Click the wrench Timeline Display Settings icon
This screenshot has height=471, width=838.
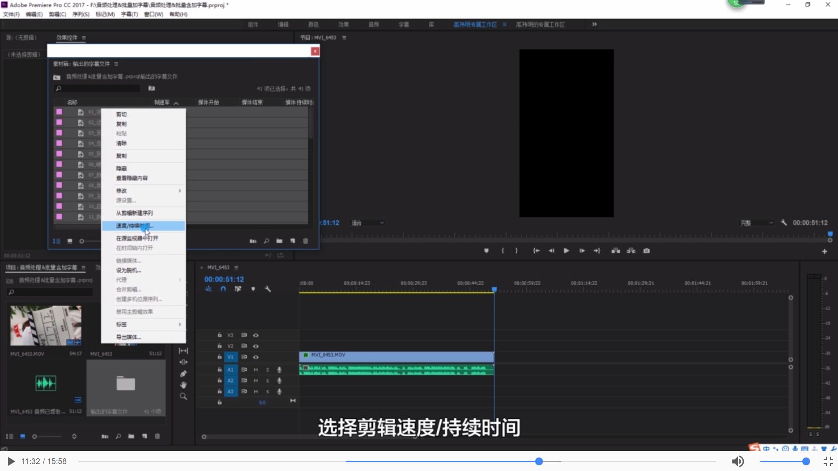click(268, 288)
